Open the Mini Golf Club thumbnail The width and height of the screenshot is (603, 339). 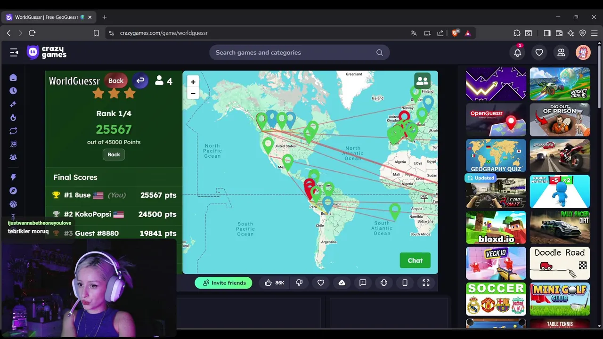point(560,299)
